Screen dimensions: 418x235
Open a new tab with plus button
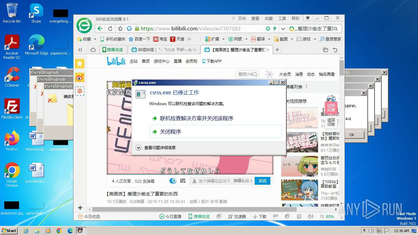(277, 50)
